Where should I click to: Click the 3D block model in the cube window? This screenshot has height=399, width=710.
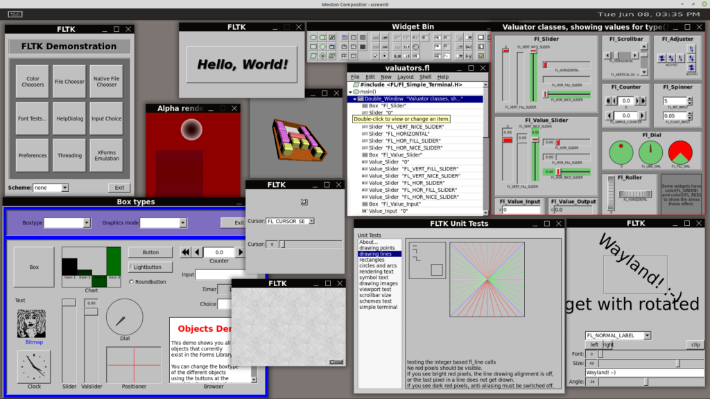[x=298, y=139]
